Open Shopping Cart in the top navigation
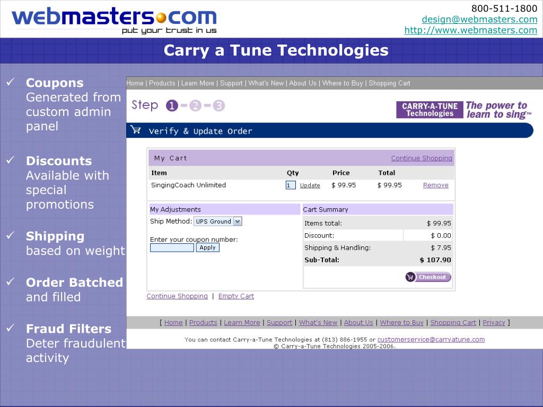Screen dimensions: 543x407 pyautogui.click(x=390, y=83)
